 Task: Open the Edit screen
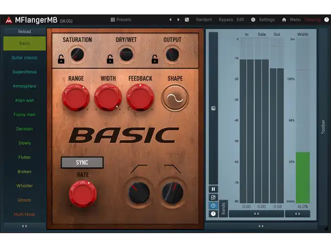[x=240, y=20]
